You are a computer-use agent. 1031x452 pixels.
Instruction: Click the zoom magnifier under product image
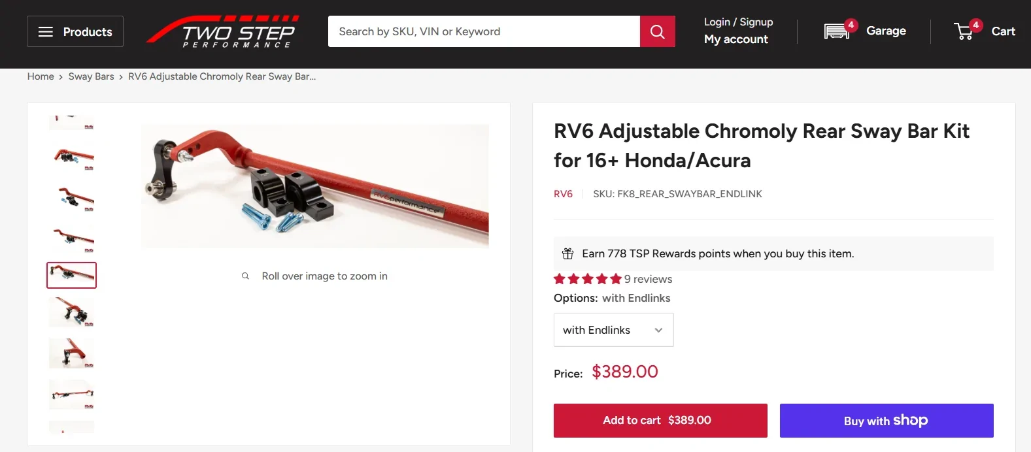(245, 276)
